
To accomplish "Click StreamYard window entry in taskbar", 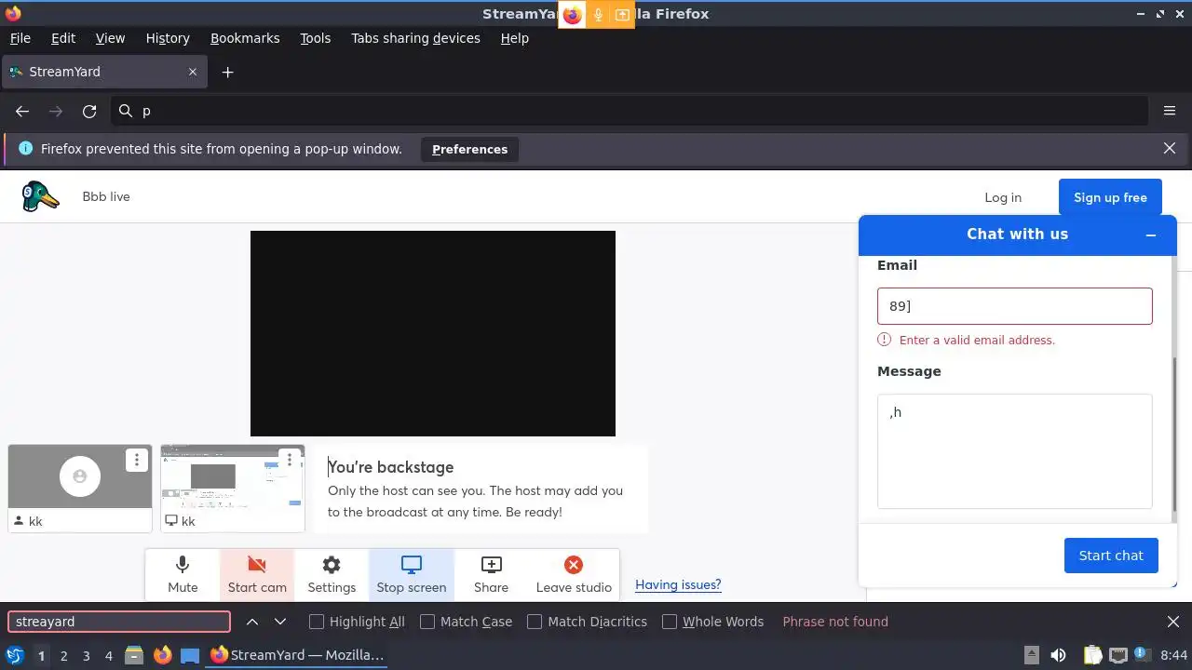I will (x=297, y=655).
